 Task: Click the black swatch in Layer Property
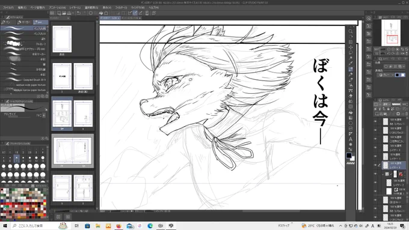pos(397,75)
